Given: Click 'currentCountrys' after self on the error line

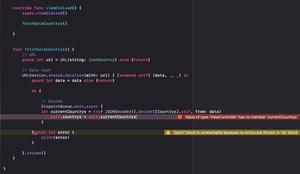Looking at the screenshot, I should (x=118, y=117).
